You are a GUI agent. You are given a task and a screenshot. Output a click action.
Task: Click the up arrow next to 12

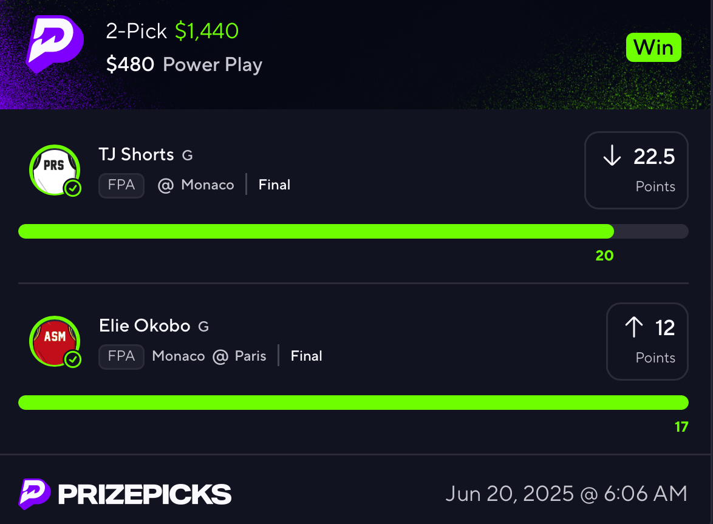click(634, 327)
